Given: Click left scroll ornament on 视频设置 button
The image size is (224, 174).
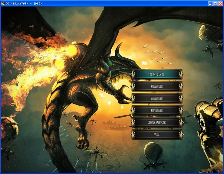Looking at the screenshot, I should pos(134,86).
